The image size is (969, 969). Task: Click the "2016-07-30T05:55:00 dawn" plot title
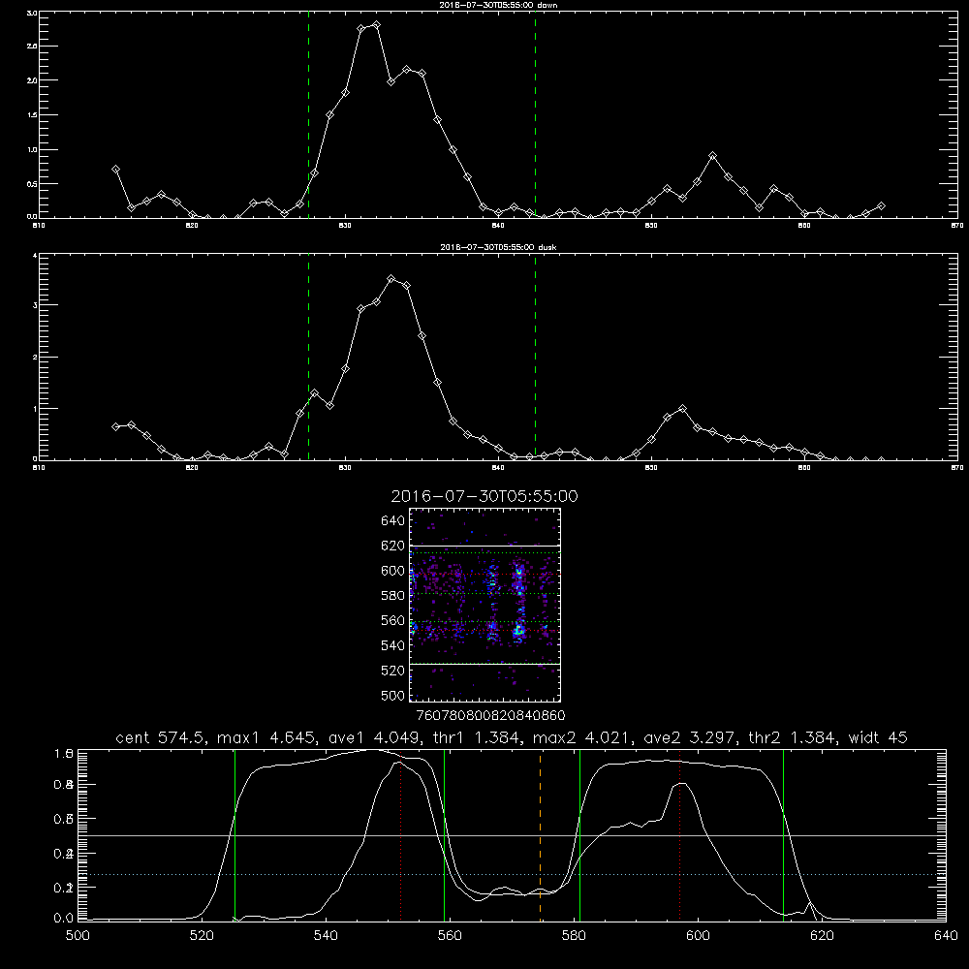coord(498,5)
